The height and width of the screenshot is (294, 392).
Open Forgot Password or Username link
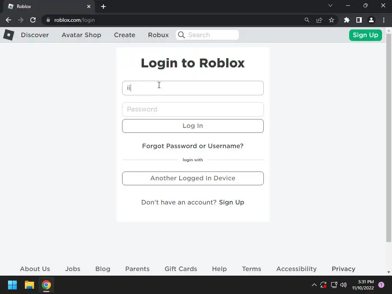tap(193, 146)
